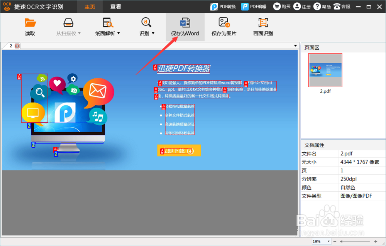Image resolution: width=386 pixels, height=246 pixels.
Task: Click the zoom slider track
Action: click(x=356, y=242)
